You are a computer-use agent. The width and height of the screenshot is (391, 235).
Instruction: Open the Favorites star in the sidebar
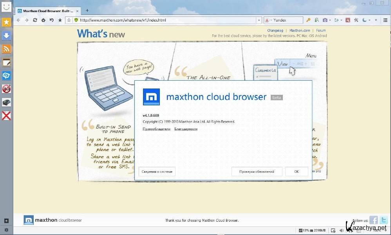point(6,22)
